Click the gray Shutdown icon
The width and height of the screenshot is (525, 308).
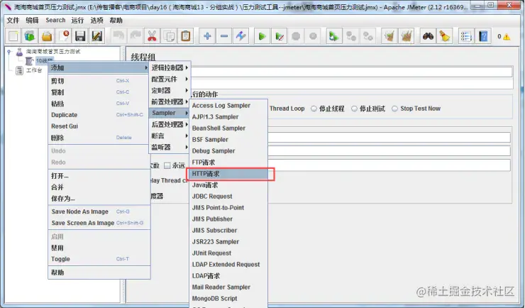(313, 35)
